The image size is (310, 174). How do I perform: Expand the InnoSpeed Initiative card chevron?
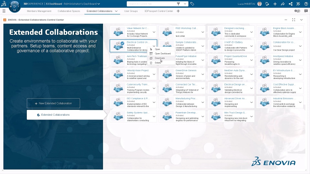click(x=300, y=60)
